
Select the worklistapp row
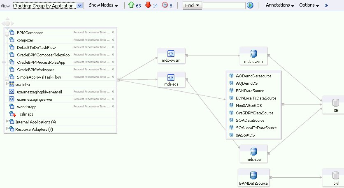tap(60, 107)
